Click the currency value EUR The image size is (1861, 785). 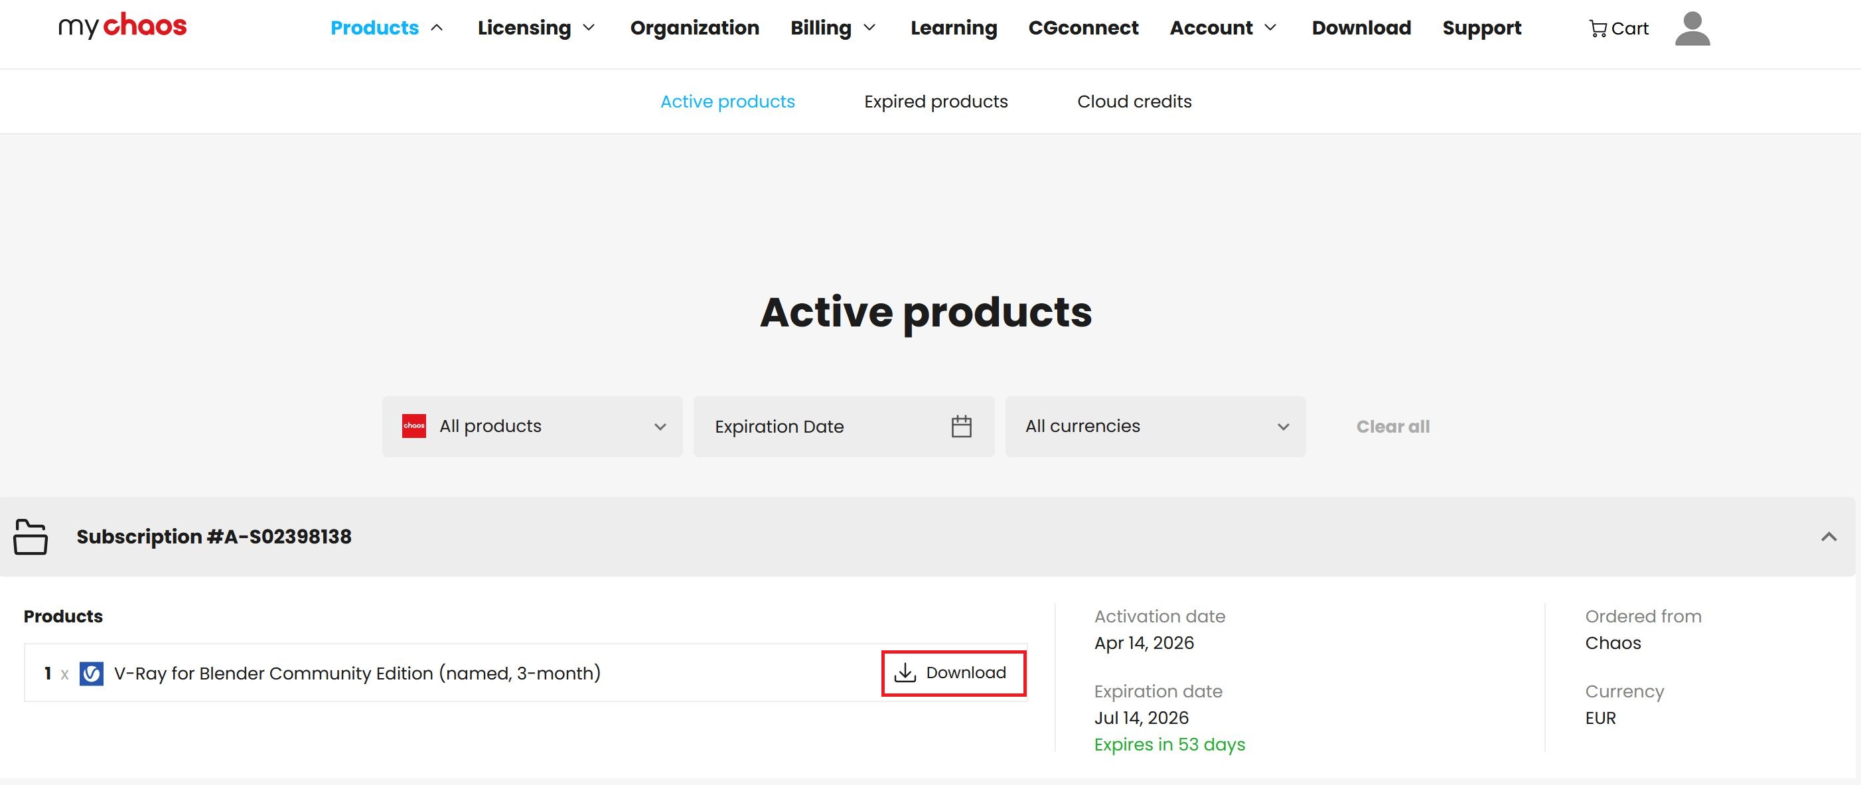1600,718
